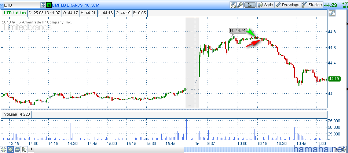Open chart settings wrench icon
The height and width of the screenshot is (153, 348).
coord(240,5)
